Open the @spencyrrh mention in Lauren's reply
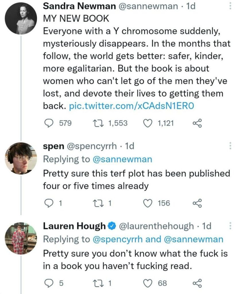Screen dimensions: 238x294 (118, 239)
